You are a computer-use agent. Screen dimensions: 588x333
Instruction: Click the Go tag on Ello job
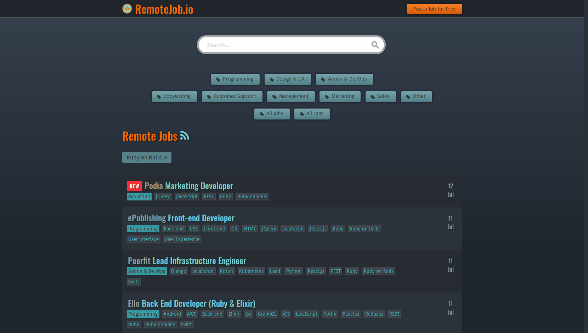click(249, 314)
